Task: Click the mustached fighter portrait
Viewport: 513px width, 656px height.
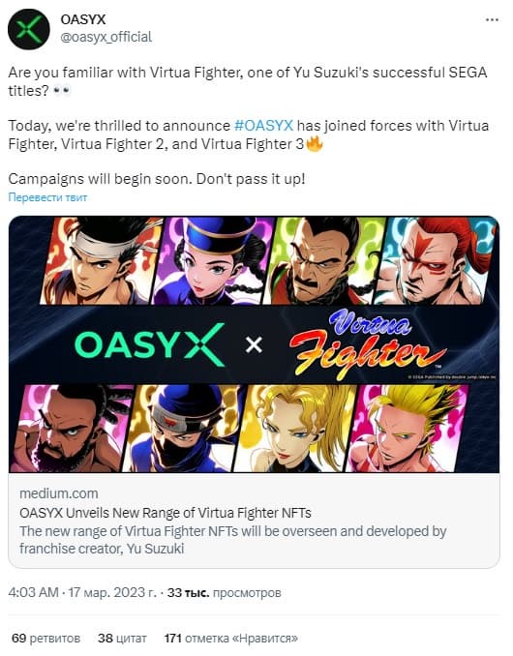Action: (322, 260)
